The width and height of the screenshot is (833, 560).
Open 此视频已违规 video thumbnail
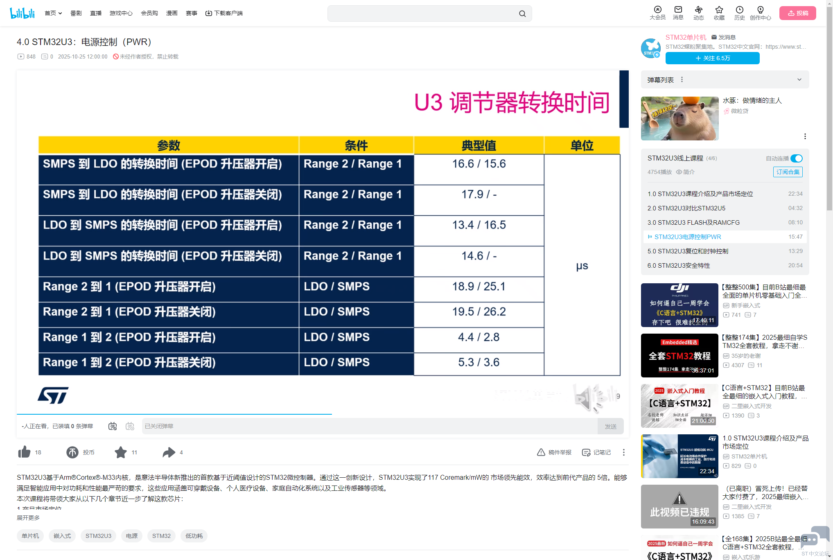tap(679, 506)
